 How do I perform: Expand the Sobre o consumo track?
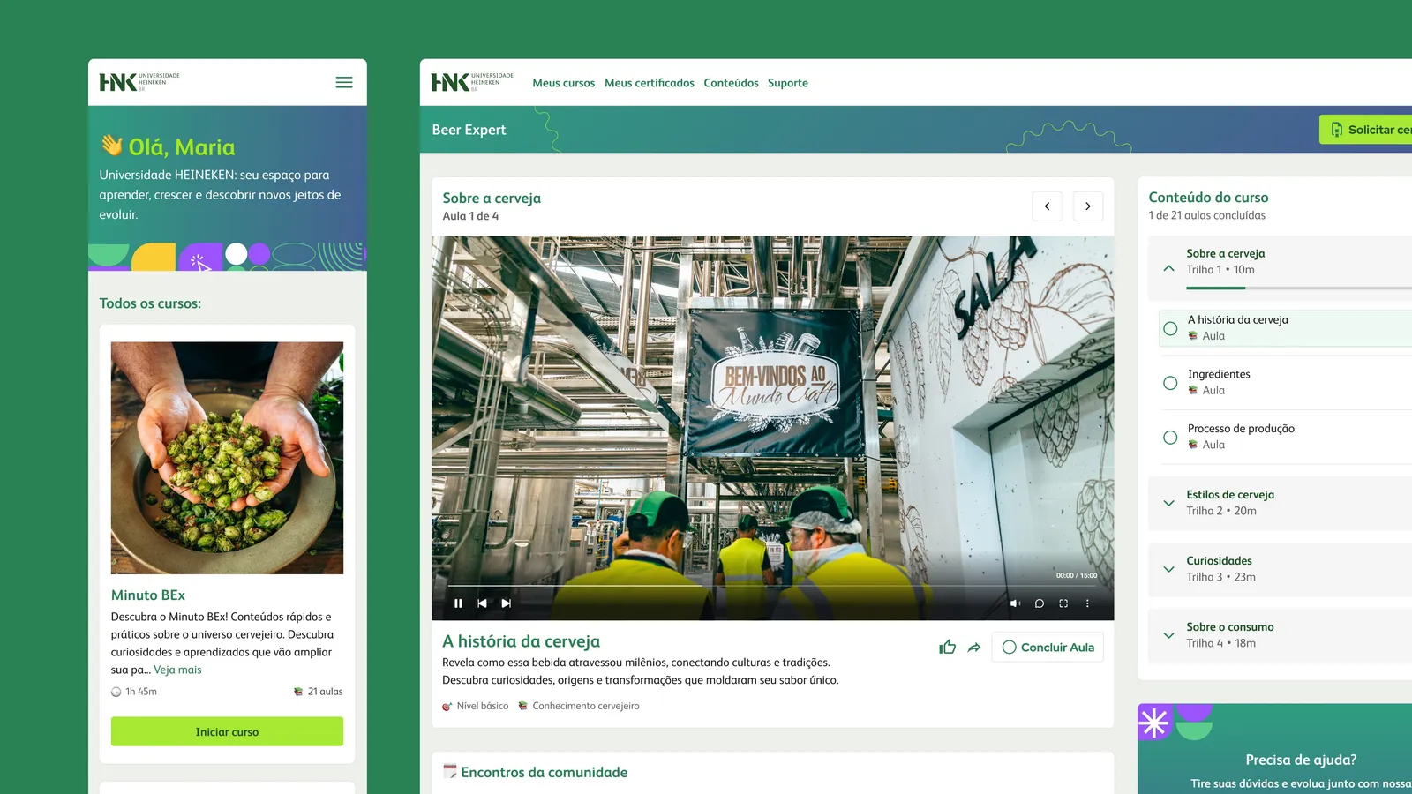(x=1169, y=635)
